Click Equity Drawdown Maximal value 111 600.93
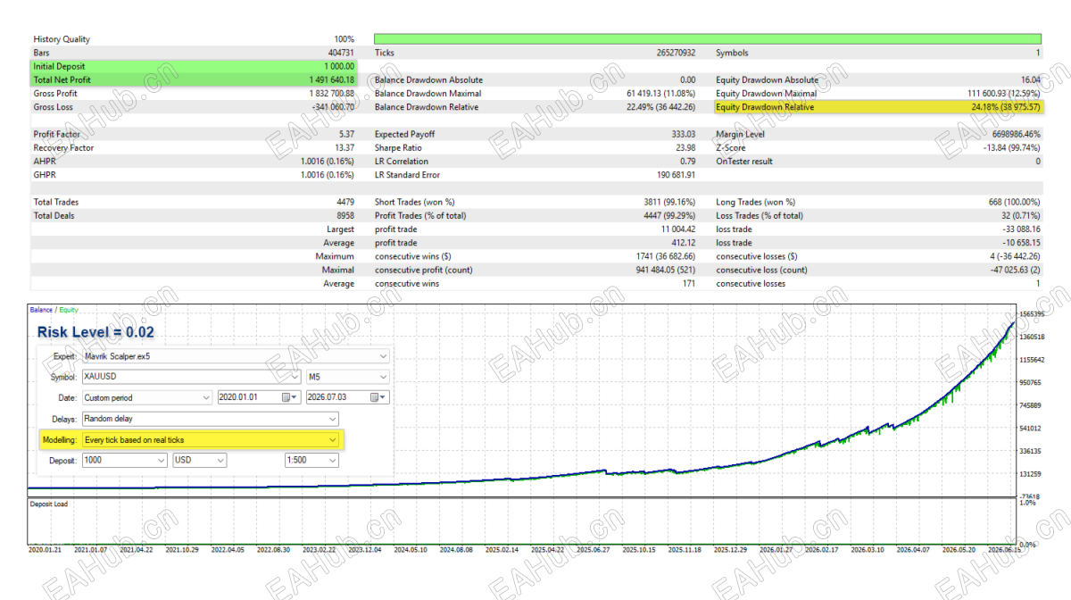Image resolution: width=1071 pixels, height=600 pixels. pyautogui.click(x=1004, y=94)
